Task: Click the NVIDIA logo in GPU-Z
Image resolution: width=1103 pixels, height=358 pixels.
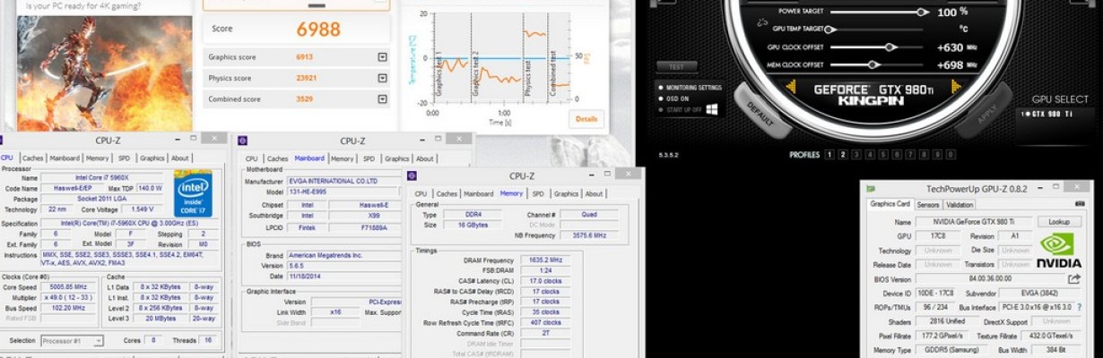Action: pyautogui.click(x=1059, y=251)
